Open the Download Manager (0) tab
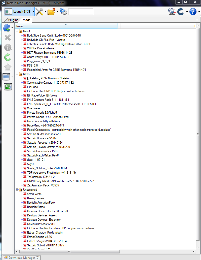 point(22,257)
